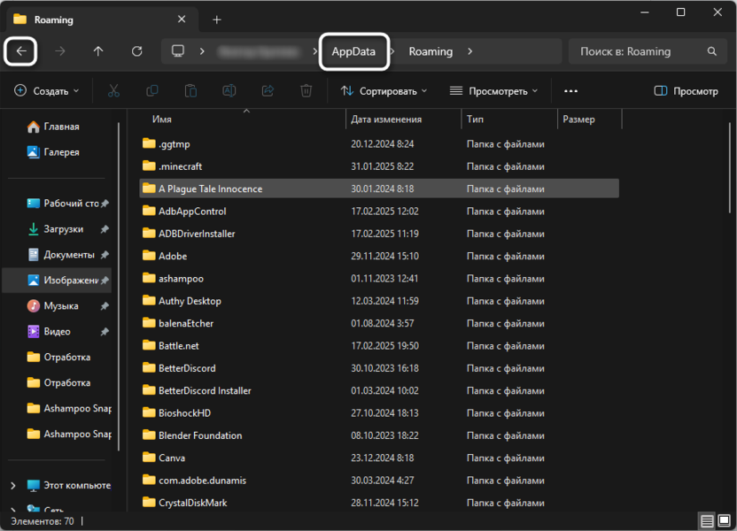Switch to large thumbnails view in status bar

(x=725, y=519)
